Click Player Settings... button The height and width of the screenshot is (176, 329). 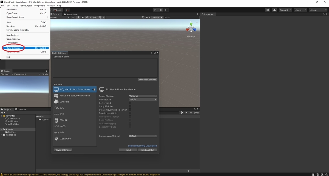coord(63,150)
